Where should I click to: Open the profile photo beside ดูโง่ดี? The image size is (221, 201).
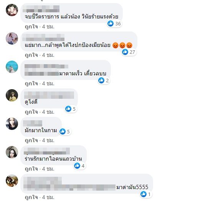click(12, 95)
